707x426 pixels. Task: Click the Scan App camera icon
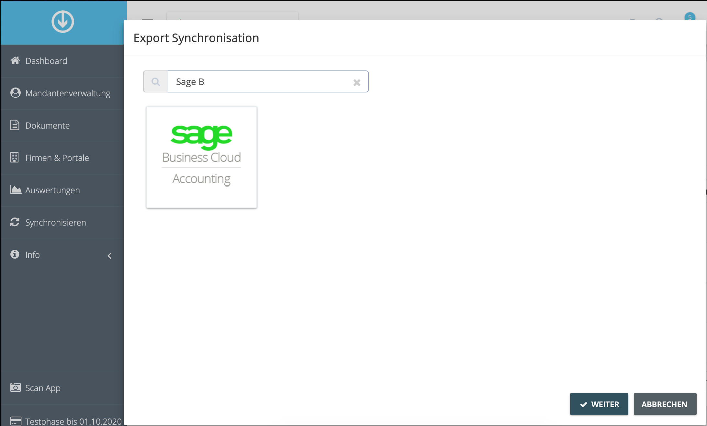(x=15, y=387)
